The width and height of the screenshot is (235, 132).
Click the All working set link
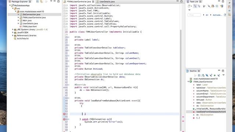pos(207,15)
